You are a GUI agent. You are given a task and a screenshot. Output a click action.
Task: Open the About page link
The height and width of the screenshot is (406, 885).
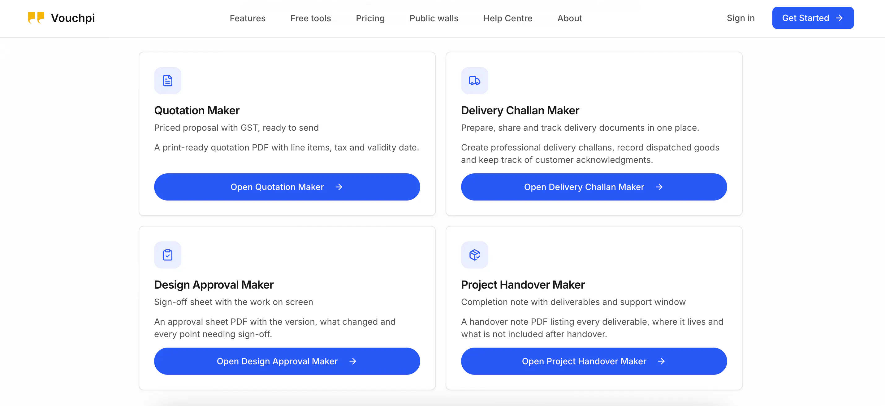pos(569,18)
